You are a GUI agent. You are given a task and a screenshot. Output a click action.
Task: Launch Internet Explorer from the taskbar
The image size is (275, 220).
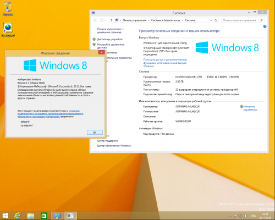(18, 216)
